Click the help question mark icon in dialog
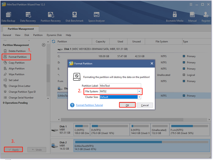The width and height of the screenshot is (213, 160). click(72, 105)
